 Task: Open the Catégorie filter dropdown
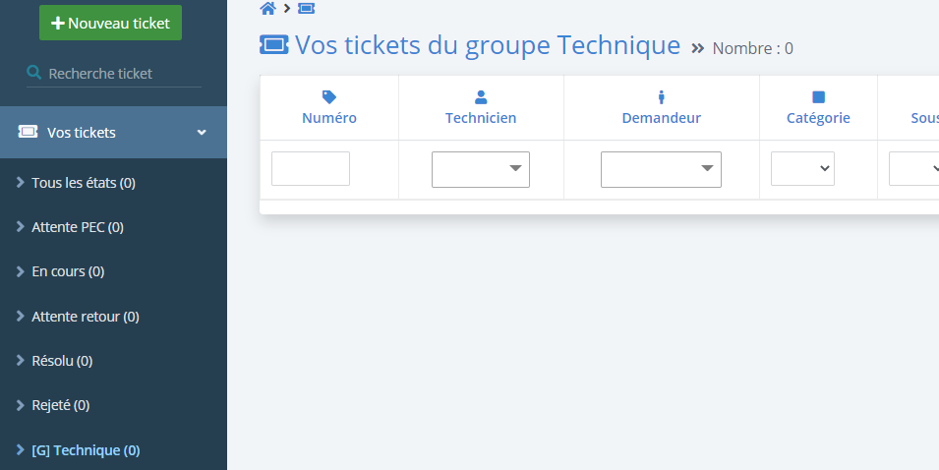coord(802,168)
